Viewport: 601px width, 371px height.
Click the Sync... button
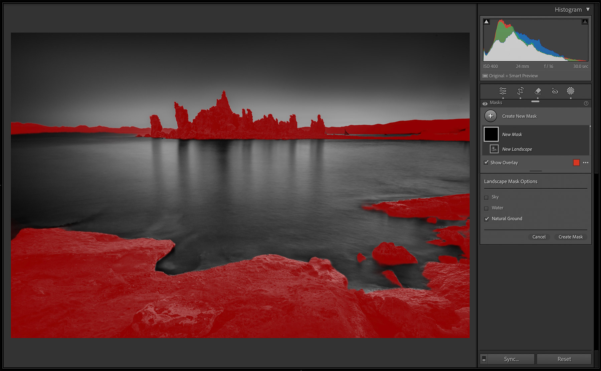(x=511, y=359)
